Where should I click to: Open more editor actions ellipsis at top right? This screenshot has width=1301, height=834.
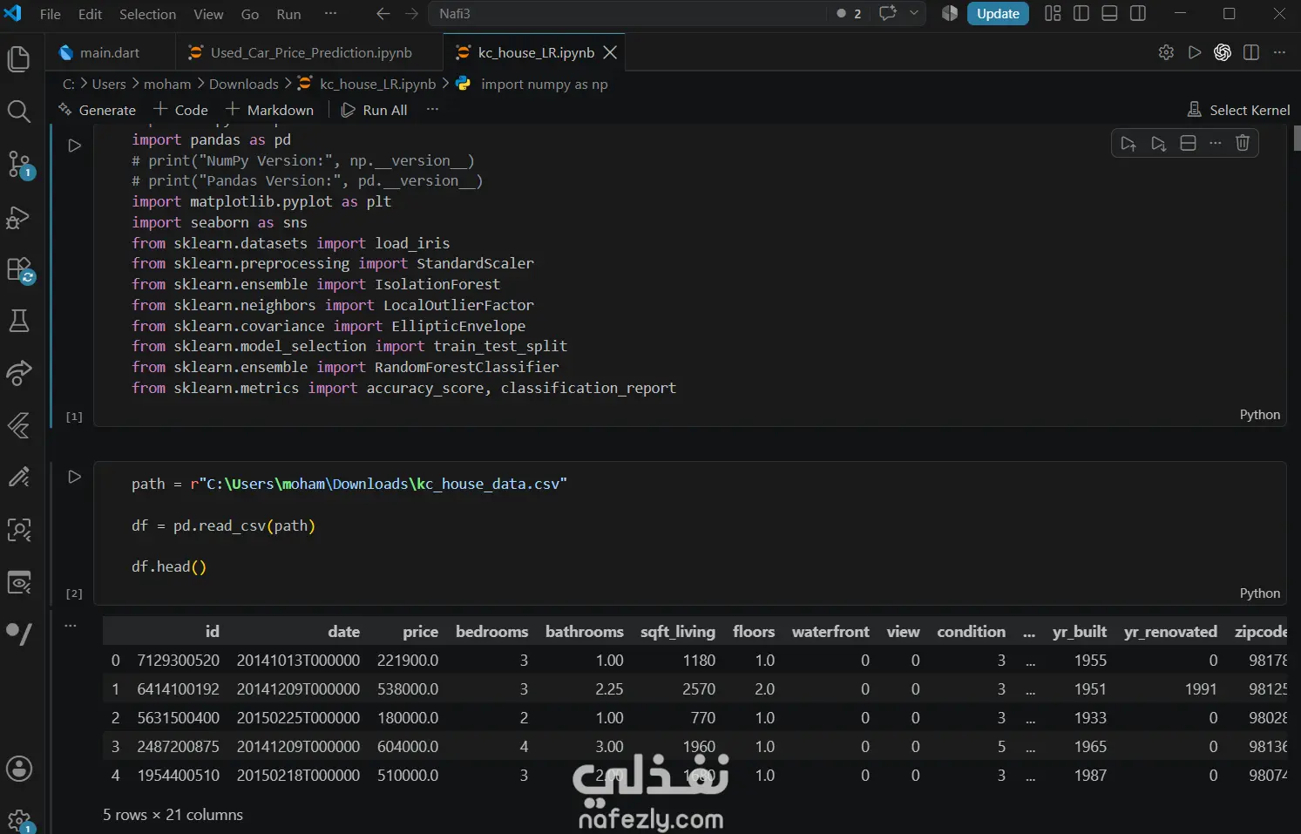pos(1279,52)
